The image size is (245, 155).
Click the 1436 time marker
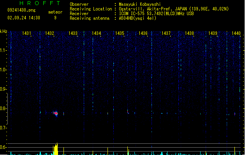click(143, 33)
